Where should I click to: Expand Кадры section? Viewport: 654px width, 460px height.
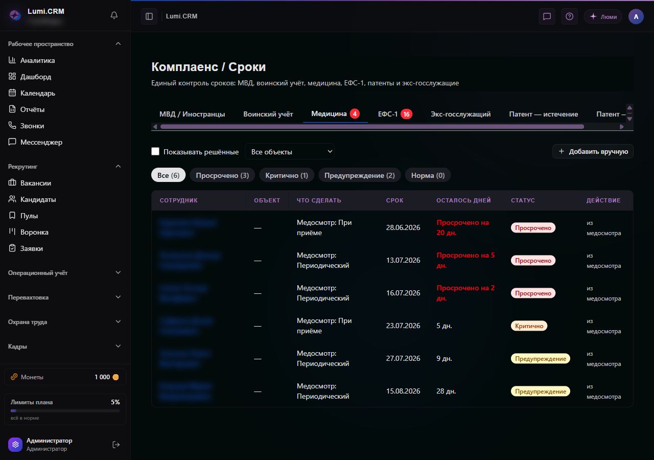click(x=65, y=347)
